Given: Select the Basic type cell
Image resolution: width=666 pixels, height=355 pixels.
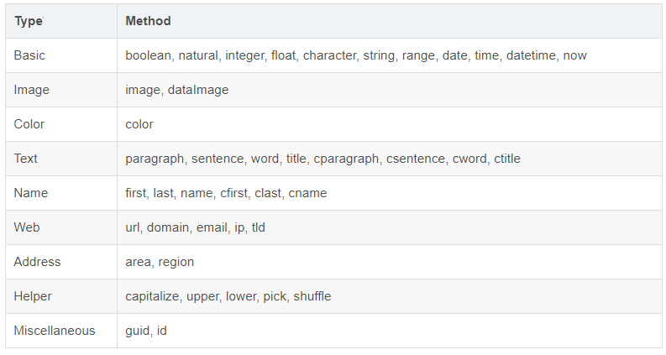Looking at the screenshot, I should coord(30,55).
